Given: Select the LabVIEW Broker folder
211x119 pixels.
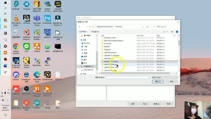Looking at the screenshot, I should coord(110,53).
